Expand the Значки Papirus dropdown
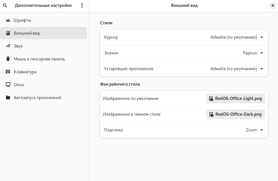This screenshot has height=181, width=278. [253, 53]
